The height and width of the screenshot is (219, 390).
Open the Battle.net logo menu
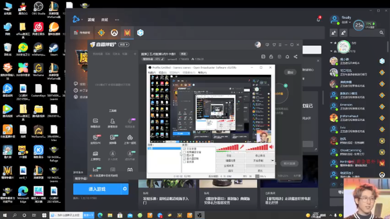76,19
